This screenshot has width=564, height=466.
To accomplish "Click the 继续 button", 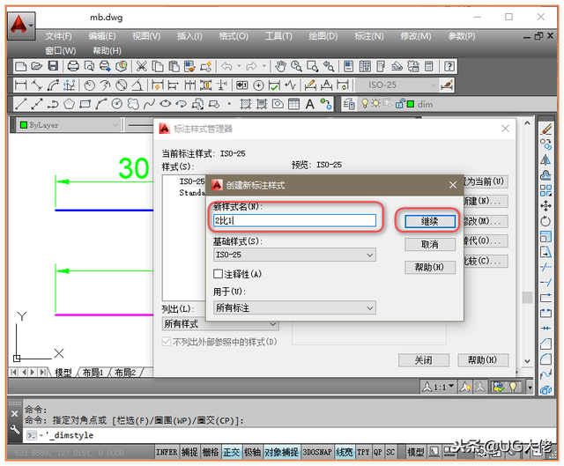I will tap(430, 221).
